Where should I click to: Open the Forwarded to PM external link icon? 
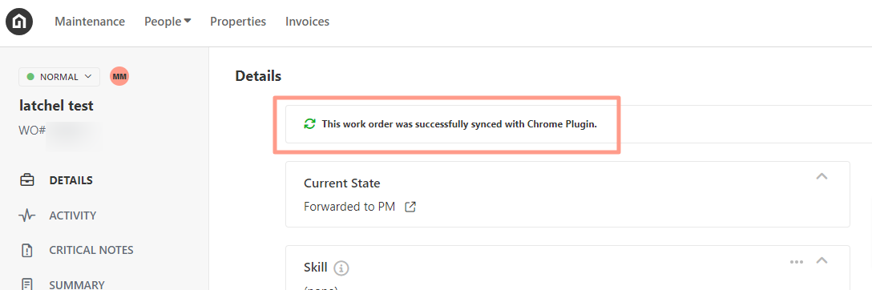tap(410, 207)
